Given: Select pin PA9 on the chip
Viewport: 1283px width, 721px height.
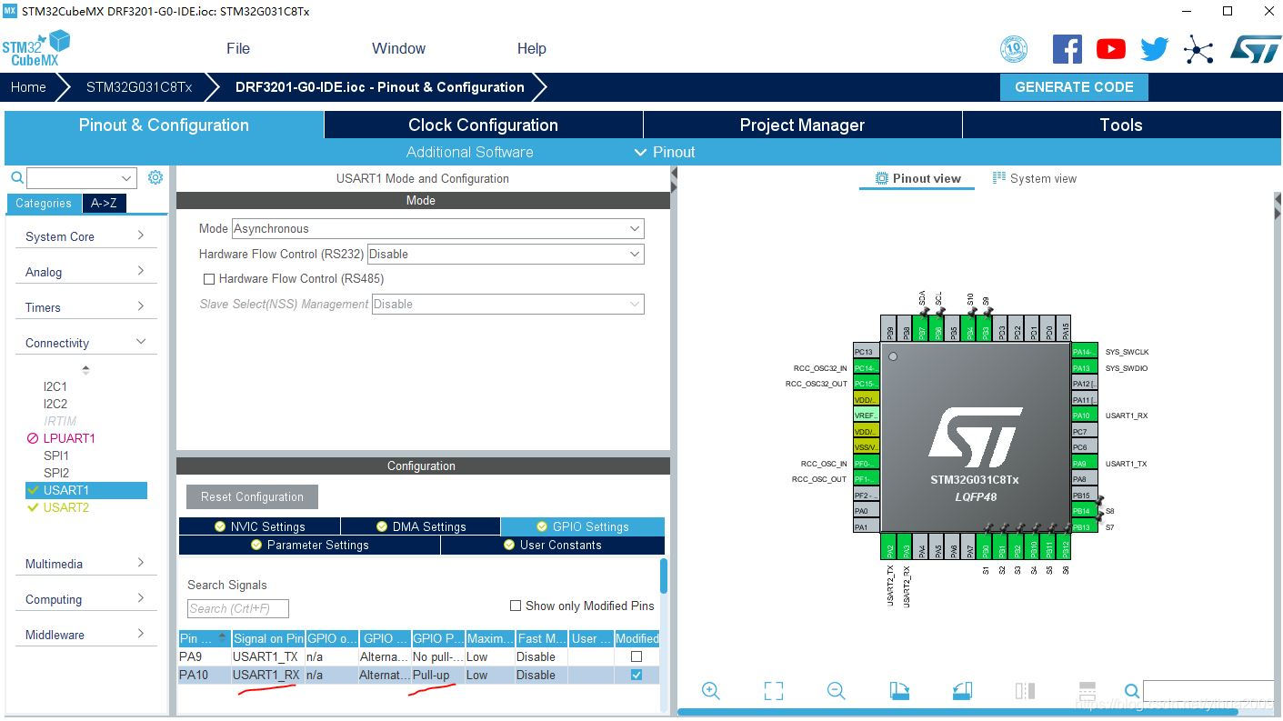Looking at the screenshot, I should [x=1084, y=464].
